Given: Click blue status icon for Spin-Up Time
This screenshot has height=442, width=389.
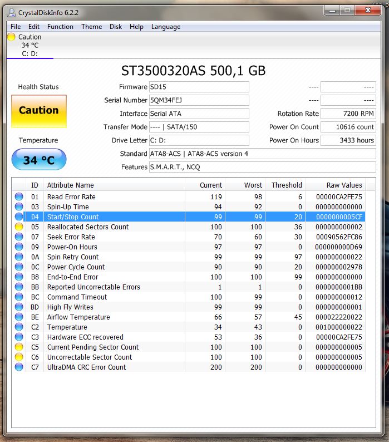Looking at the screenshot, I should coord(19,207).
